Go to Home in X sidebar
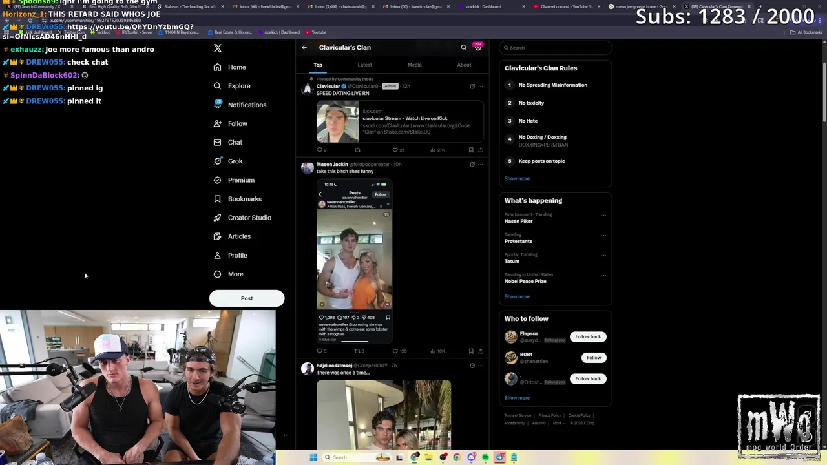The width and height of the screenshot is (827, 465). point(230,67)
